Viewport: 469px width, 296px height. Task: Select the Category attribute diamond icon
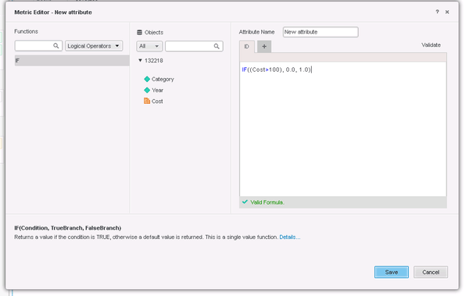click(x=147, y=79)
